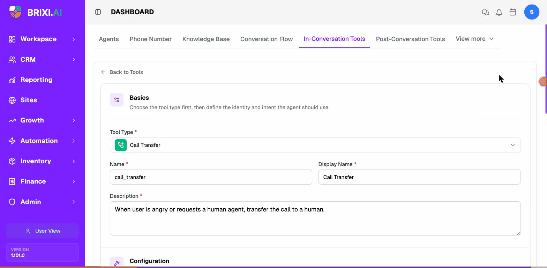Click the page vertical scrollbar
Viewport: 547px width, 268px height.
[x=546, y=69]
